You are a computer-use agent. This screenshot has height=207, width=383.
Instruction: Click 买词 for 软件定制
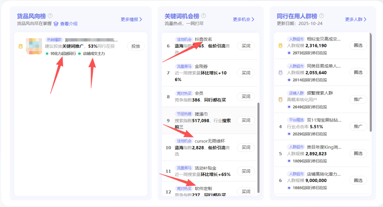[x=246, y=192]
